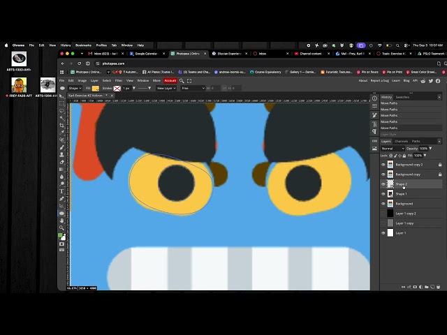Open the Info panel icon

click(x=374, y=98)
